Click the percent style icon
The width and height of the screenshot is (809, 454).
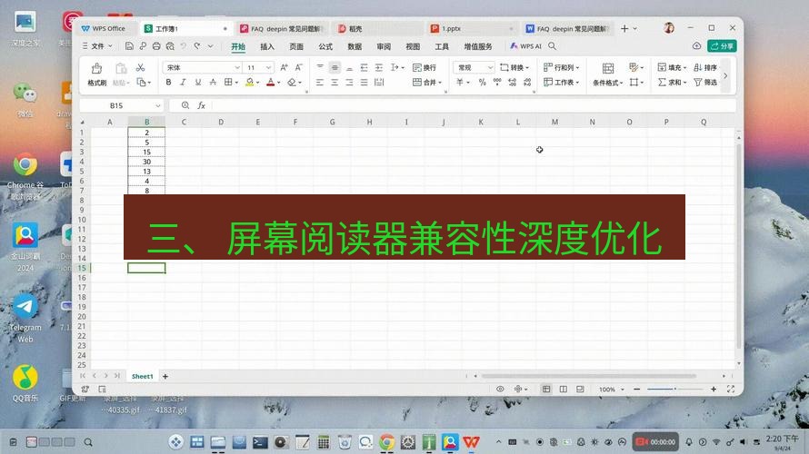coord(482,83)
